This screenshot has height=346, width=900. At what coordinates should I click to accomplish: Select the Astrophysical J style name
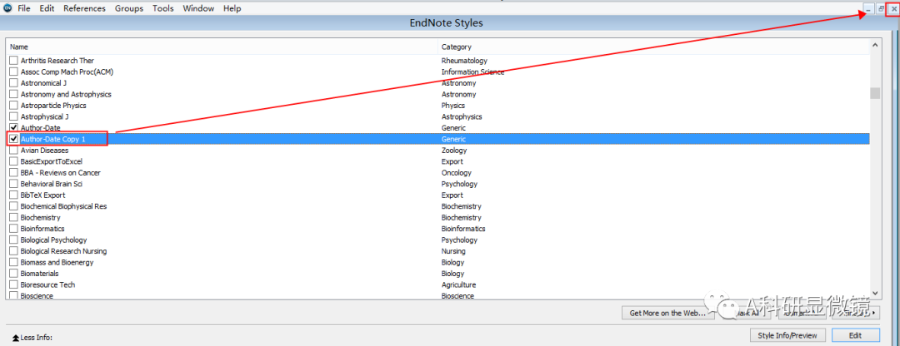(x=45, y=117)
